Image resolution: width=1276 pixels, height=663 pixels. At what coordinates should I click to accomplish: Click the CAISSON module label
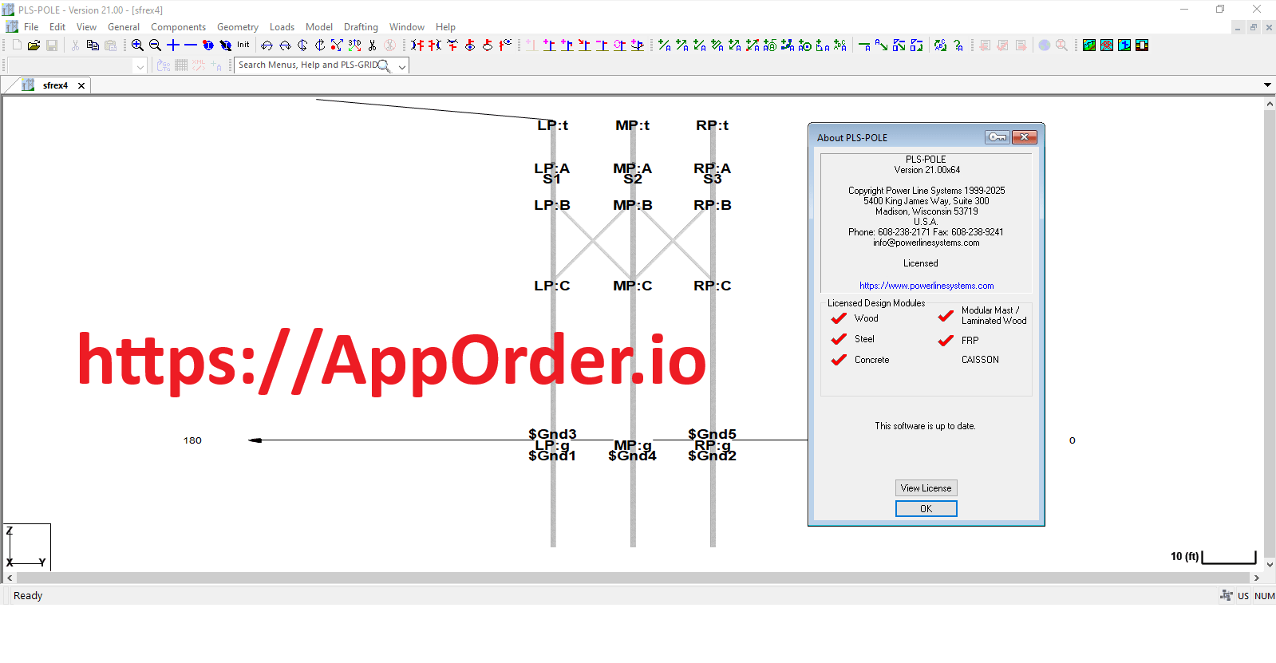(980, 360)
